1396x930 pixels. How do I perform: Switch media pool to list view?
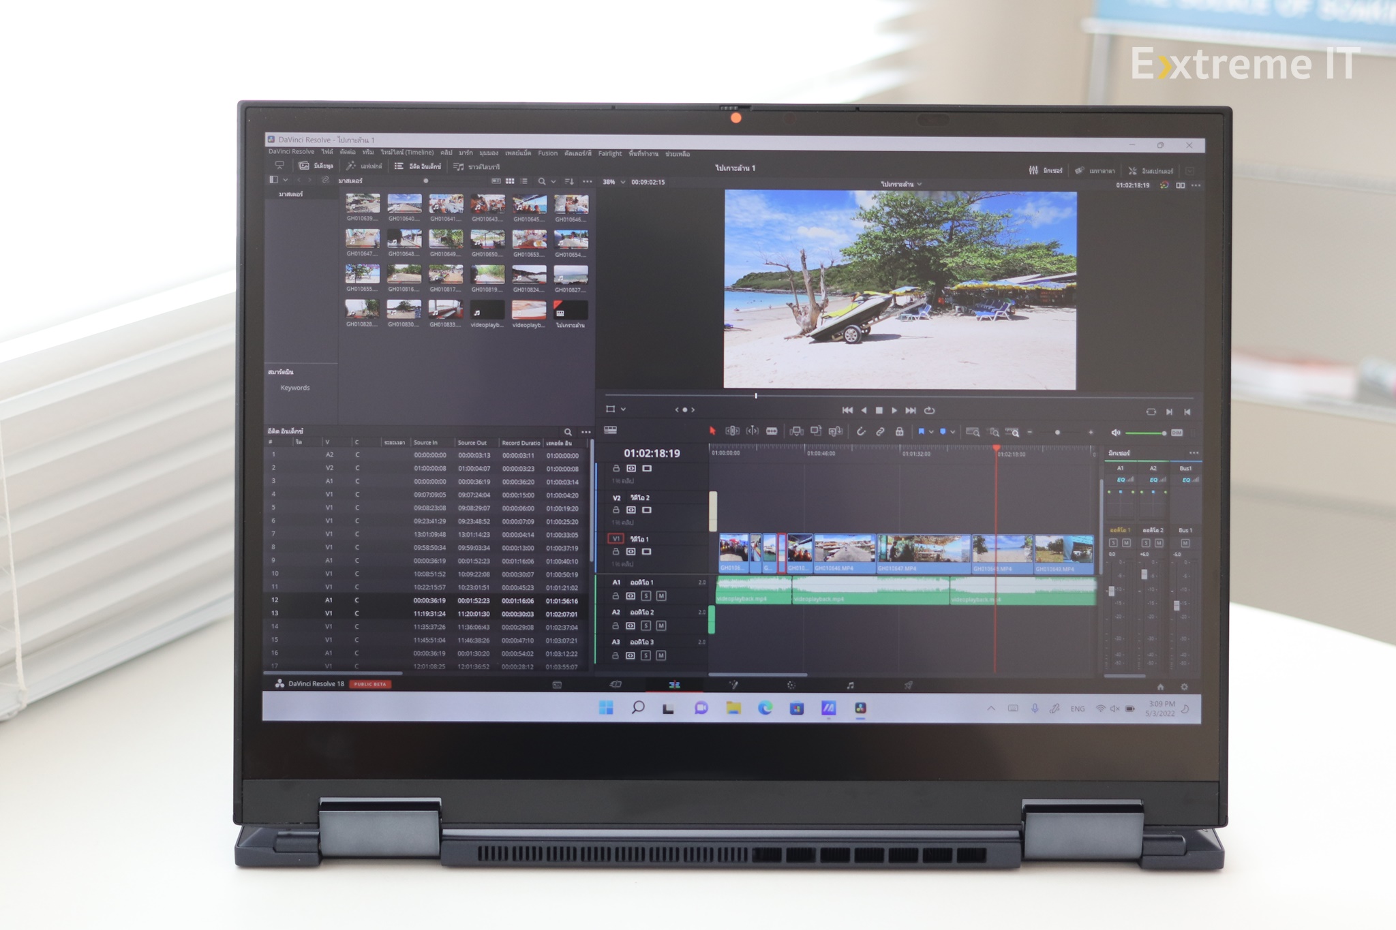[523, 181]
